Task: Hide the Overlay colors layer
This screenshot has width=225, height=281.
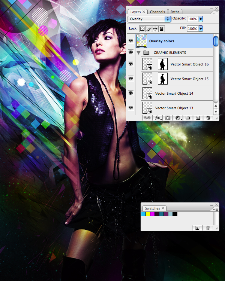Action: click(x=131, y=41)
